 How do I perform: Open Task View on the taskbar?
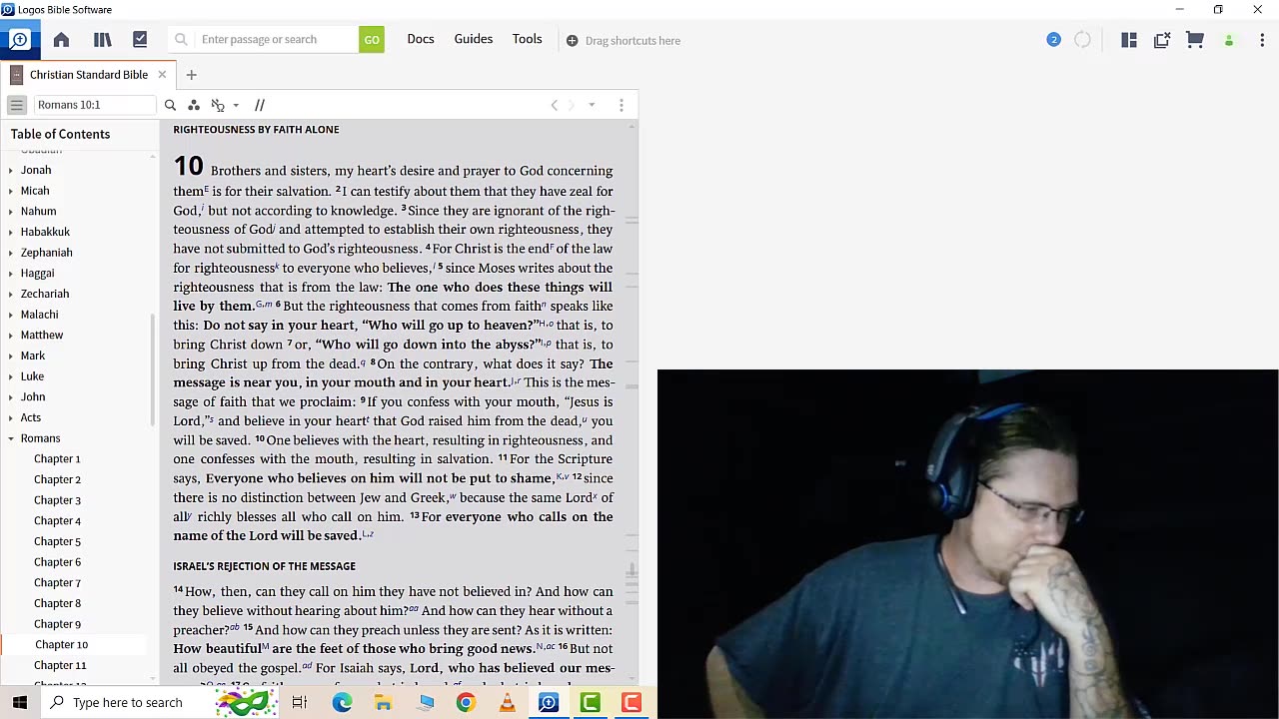299,702
